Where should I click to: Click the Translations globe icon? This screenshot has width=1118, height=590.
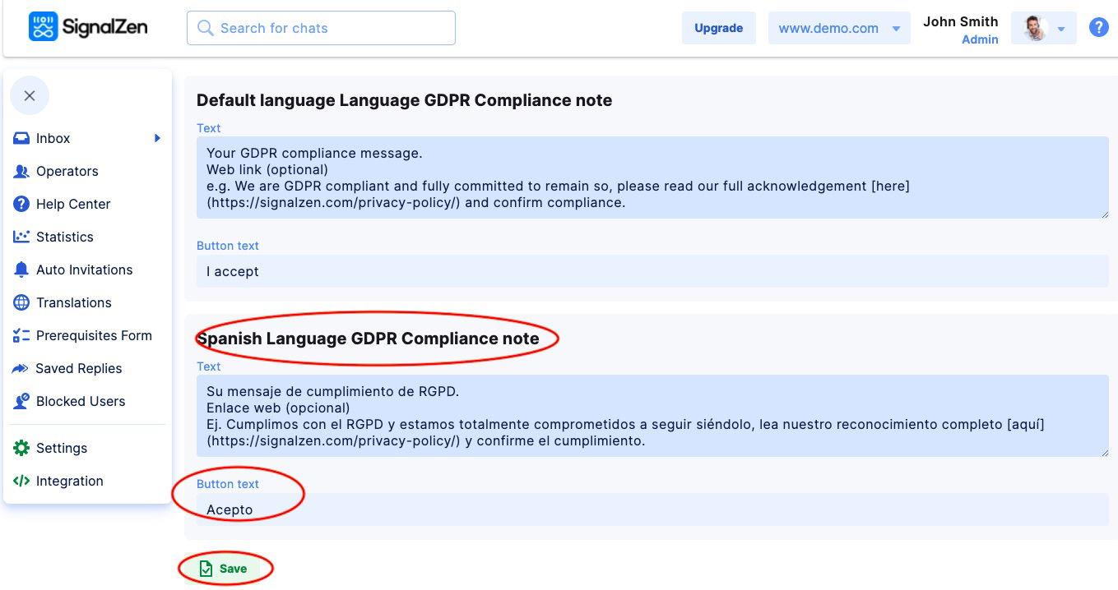tap(21, 303)
